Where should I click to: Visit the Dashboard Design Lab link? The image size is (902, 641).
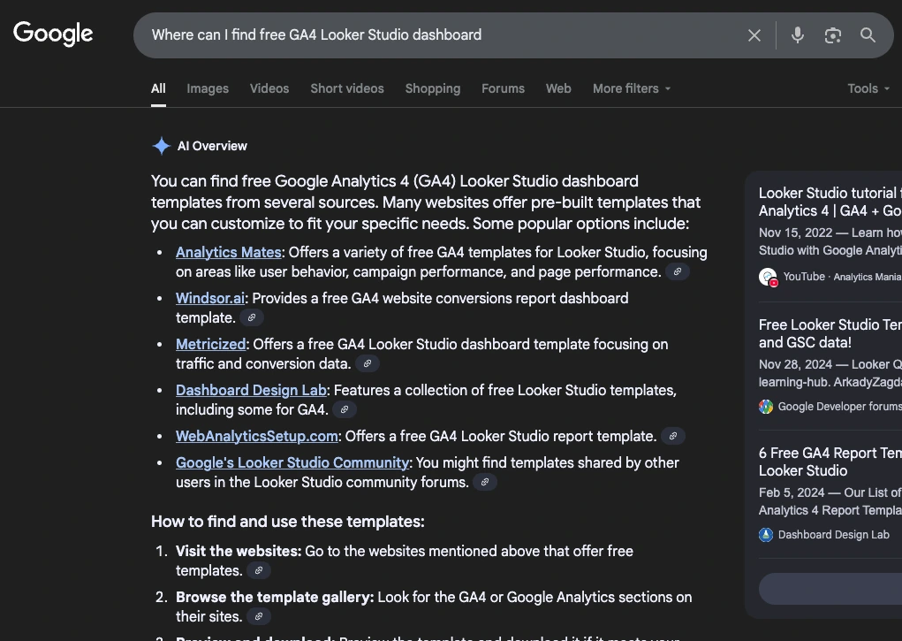251,391
